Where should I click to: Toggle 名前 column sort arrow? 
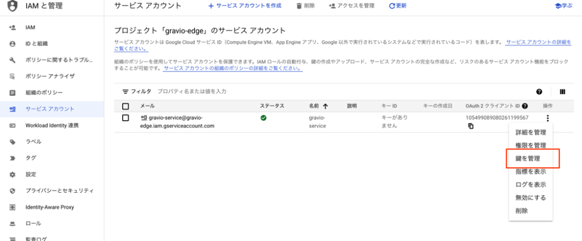[325, 106]
